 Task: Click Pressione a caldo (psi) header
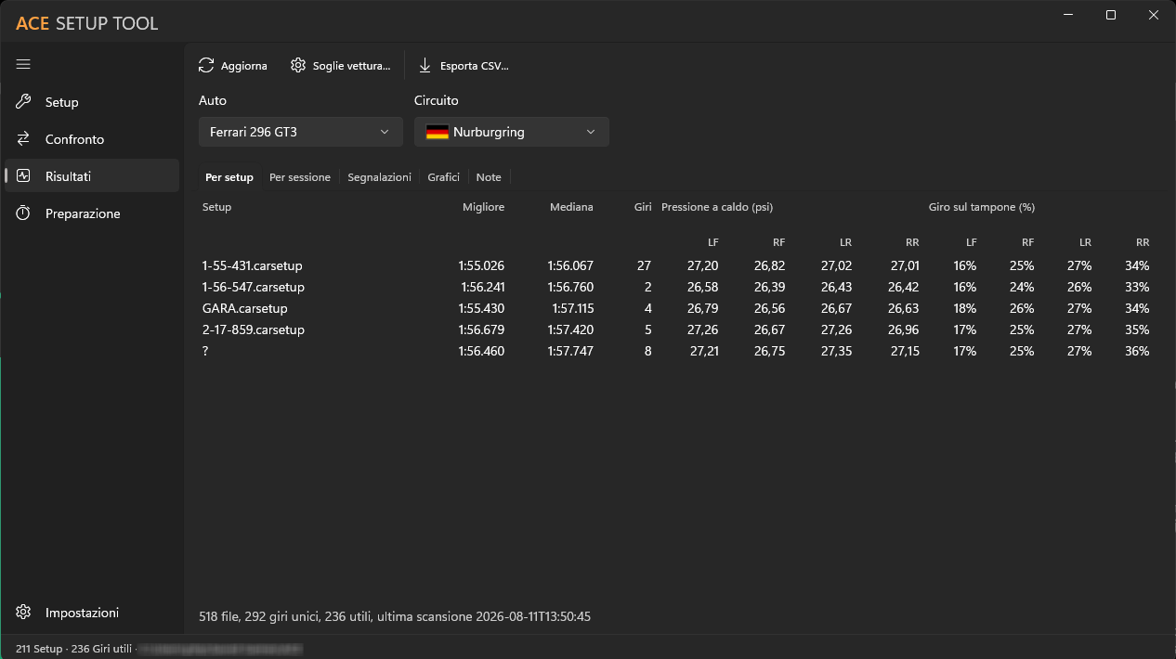(x=717, y=207)
